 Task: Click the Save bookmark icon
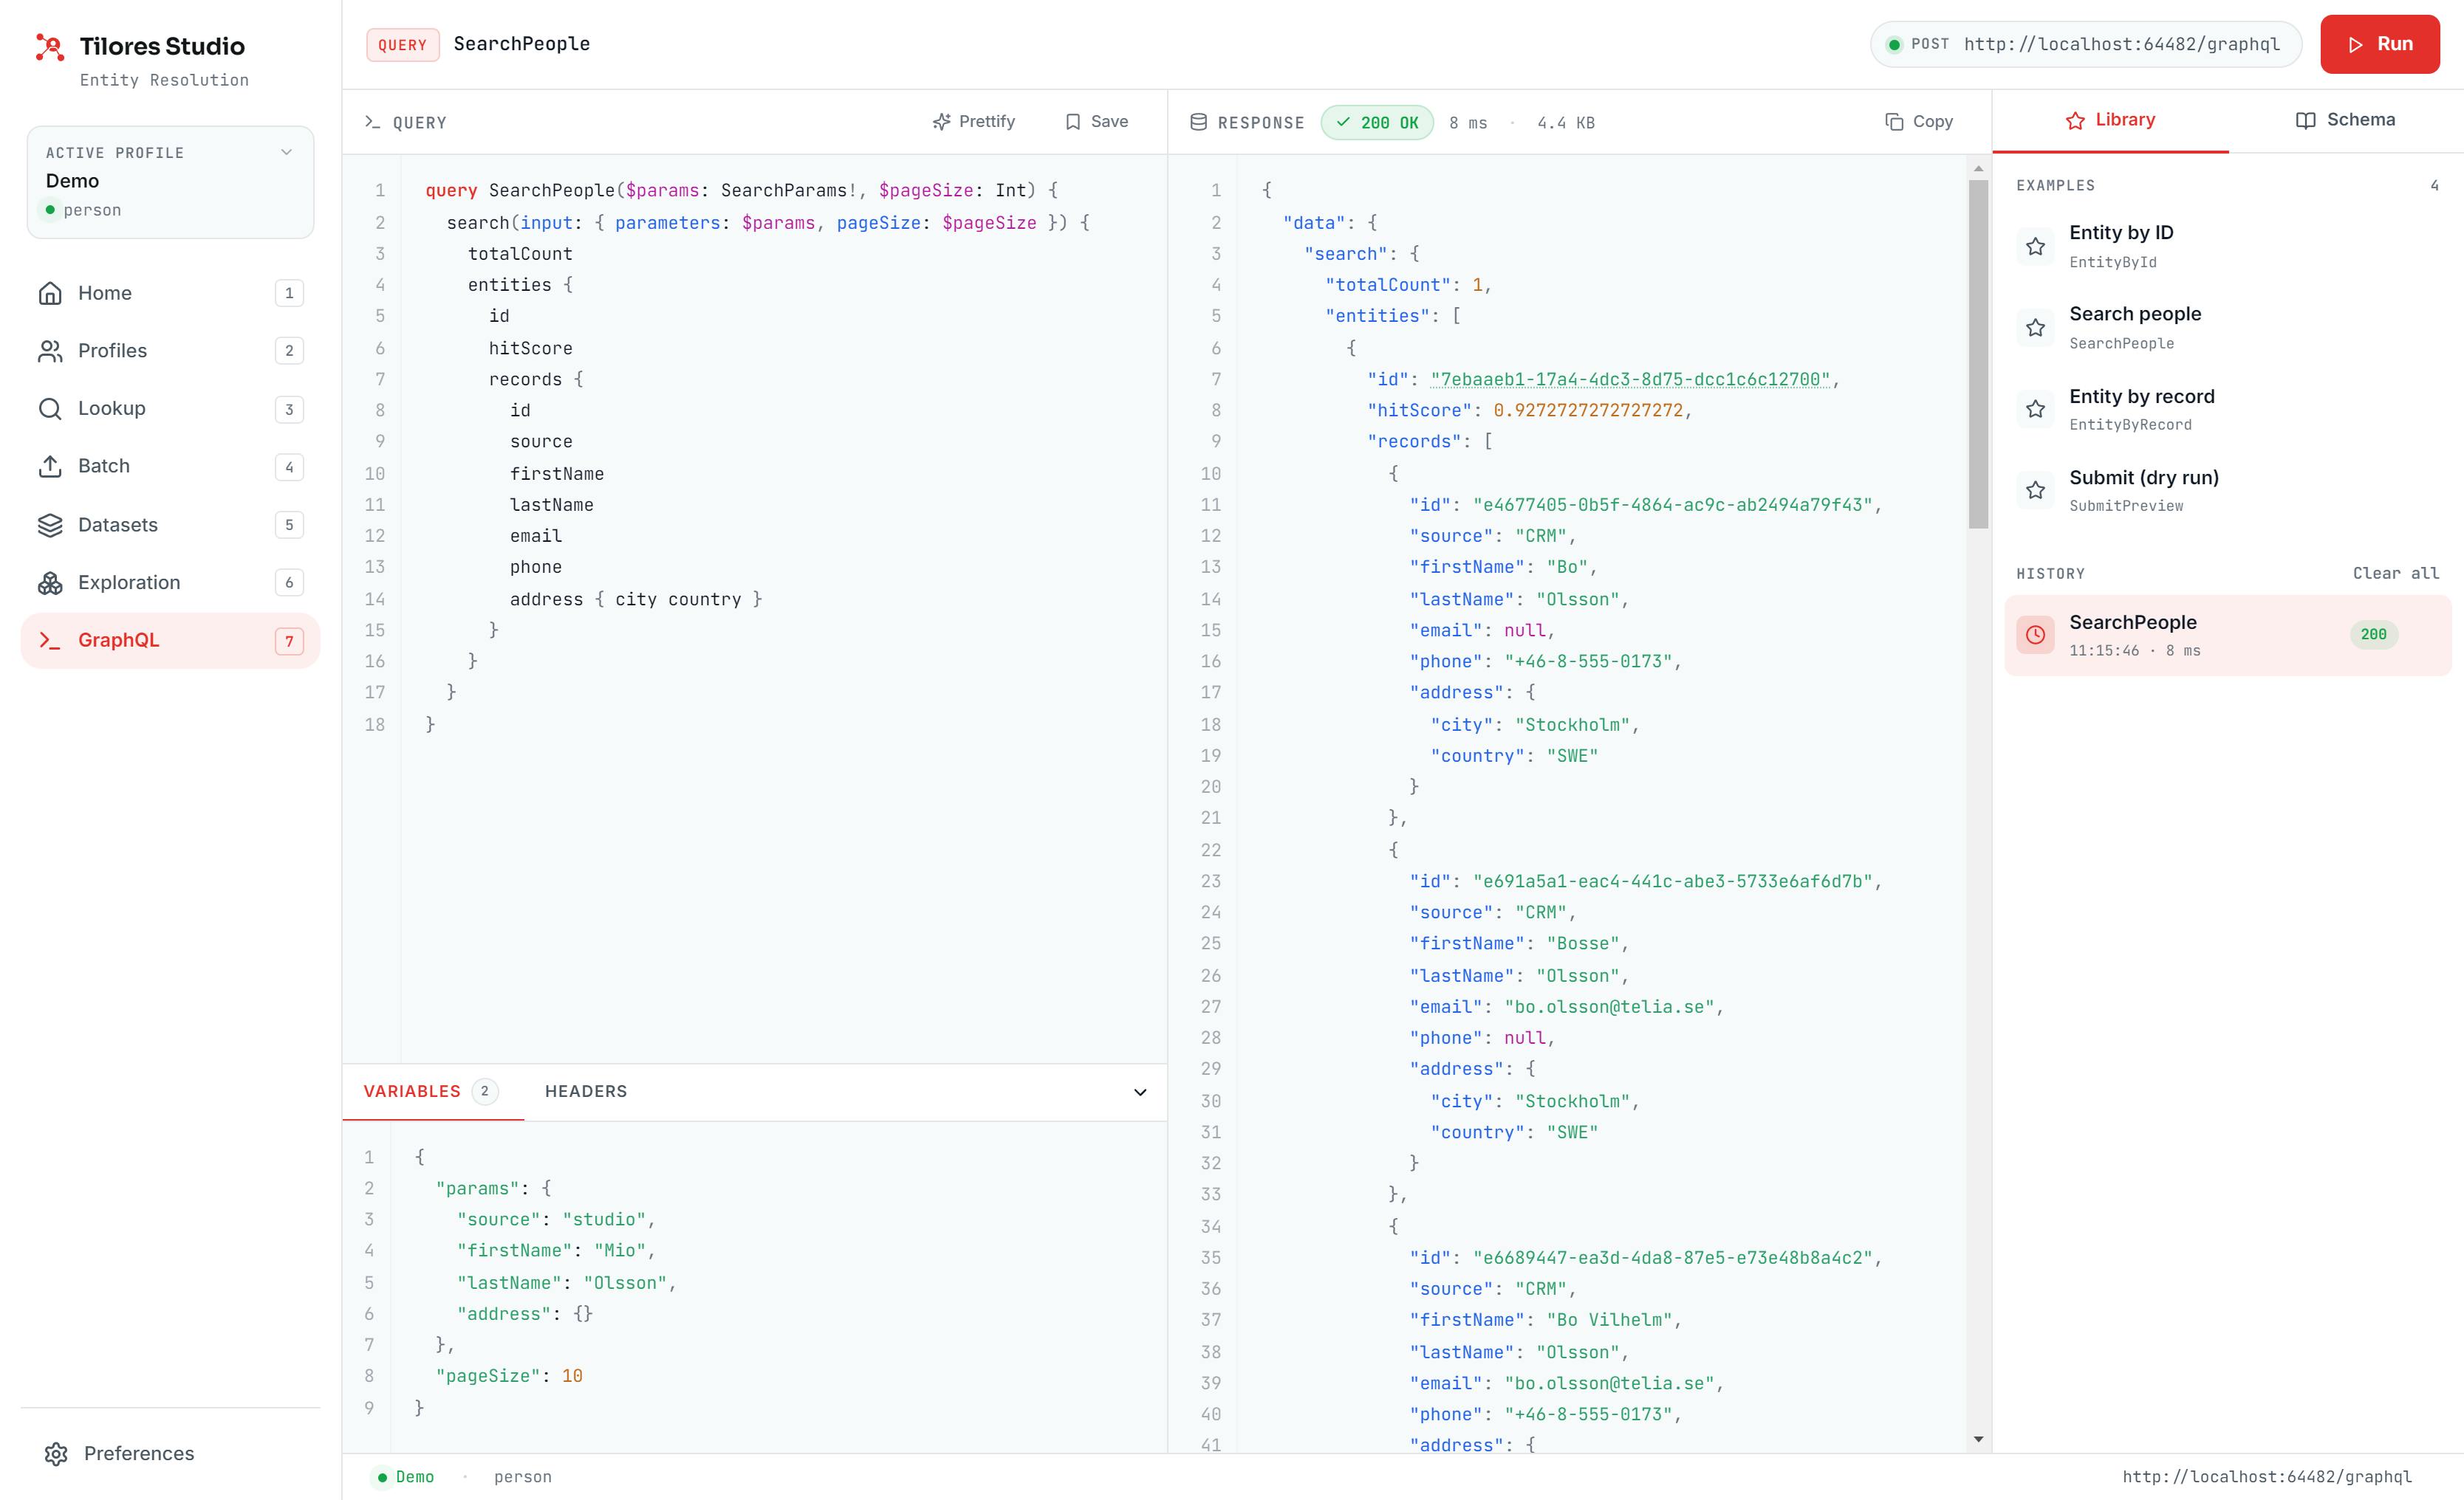point(1073,122)
